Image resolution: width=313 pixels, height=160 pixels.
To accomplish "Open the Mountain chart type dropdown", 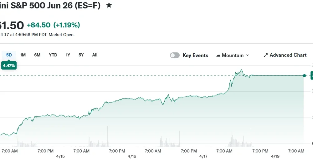I will (233, 55).
